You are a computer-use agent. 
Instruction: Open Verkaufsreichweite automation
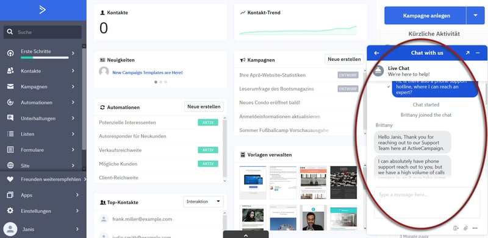point(120,150)
